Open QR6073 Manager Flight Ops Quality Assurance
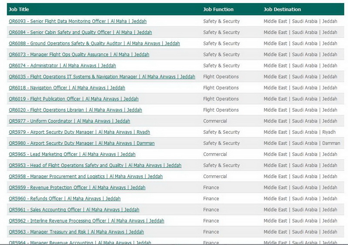Screen dimensions: 348x245 [x=79, y=55]
